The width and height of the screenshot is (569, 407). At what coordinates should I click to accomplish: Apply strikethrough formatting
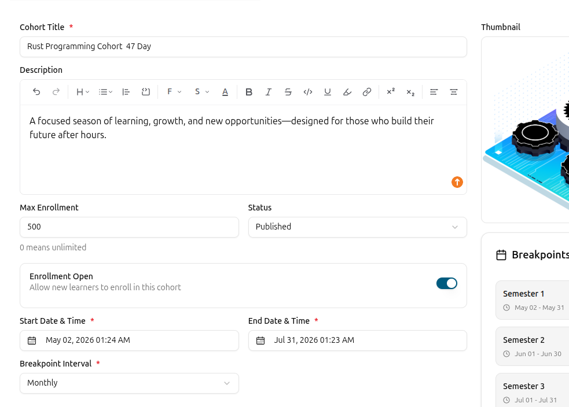288,92
